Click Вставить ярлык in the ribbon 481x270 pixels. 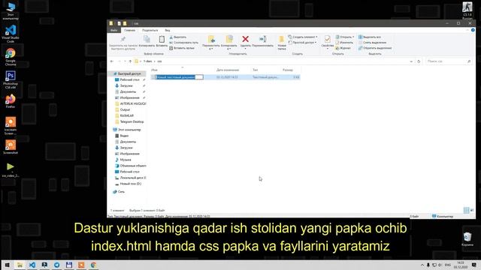(x=182, y=48)
